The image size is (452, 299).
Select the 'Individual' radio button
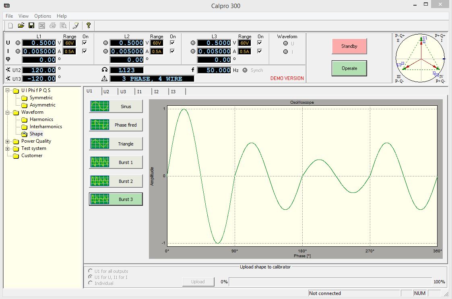91,283
